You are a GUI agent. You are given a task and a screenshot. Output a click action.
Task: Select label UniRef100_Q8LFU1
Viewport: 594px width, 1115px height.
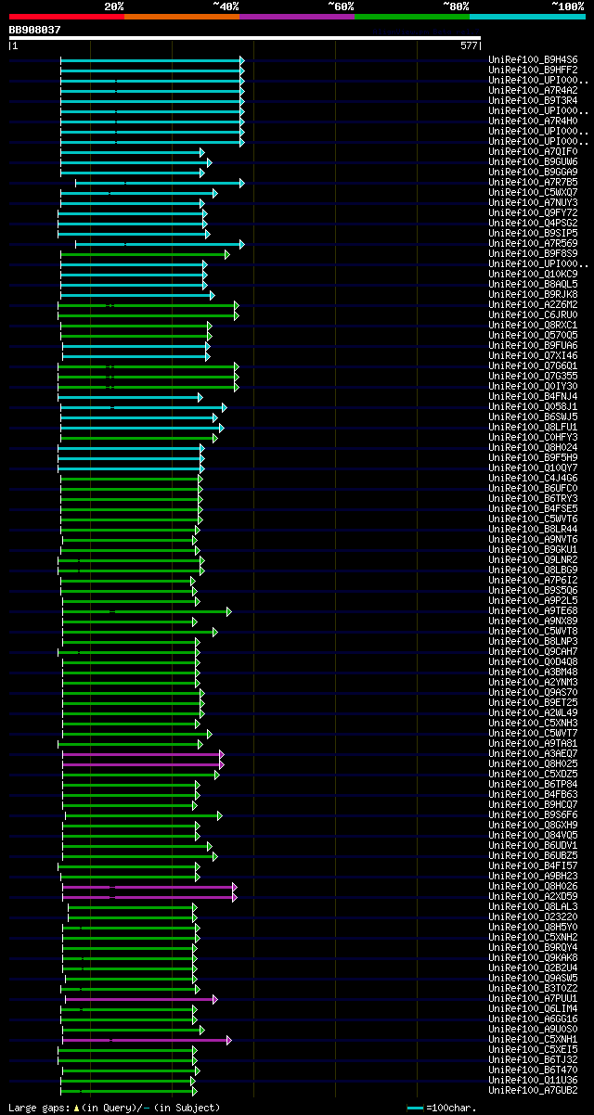[x=533, y=427]
